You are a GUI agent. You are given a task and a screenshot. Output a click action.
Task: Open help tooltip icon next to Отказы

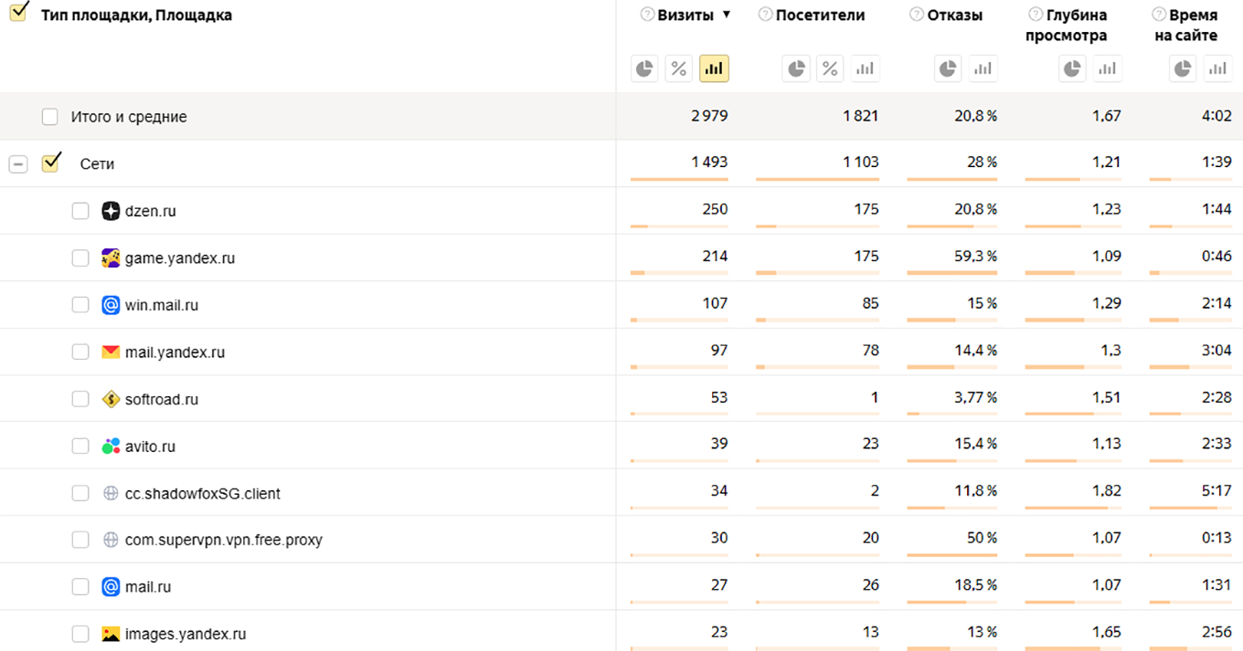916,15
